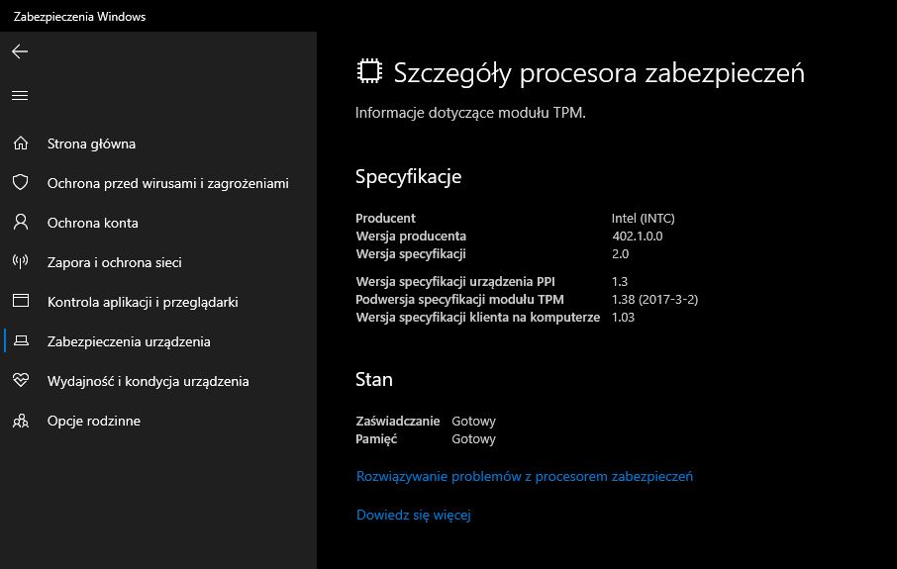Click the Dowiedz się więcej link
The width and height of the screenshot is (897, 569).
413,515
